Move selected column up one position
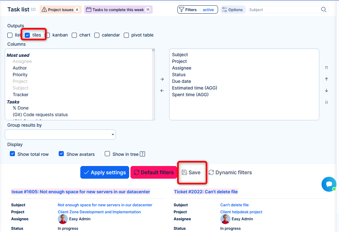 pyautogui.click(x=326, y=79)
